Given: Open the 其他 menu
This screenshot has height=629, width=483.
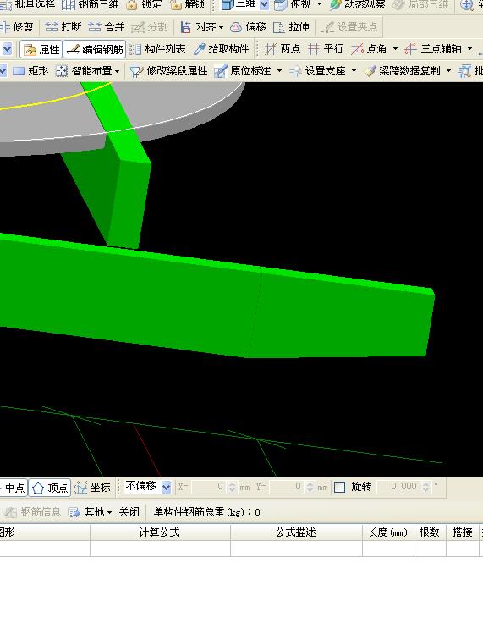Looking at the screenshot, I should (91, 512).
